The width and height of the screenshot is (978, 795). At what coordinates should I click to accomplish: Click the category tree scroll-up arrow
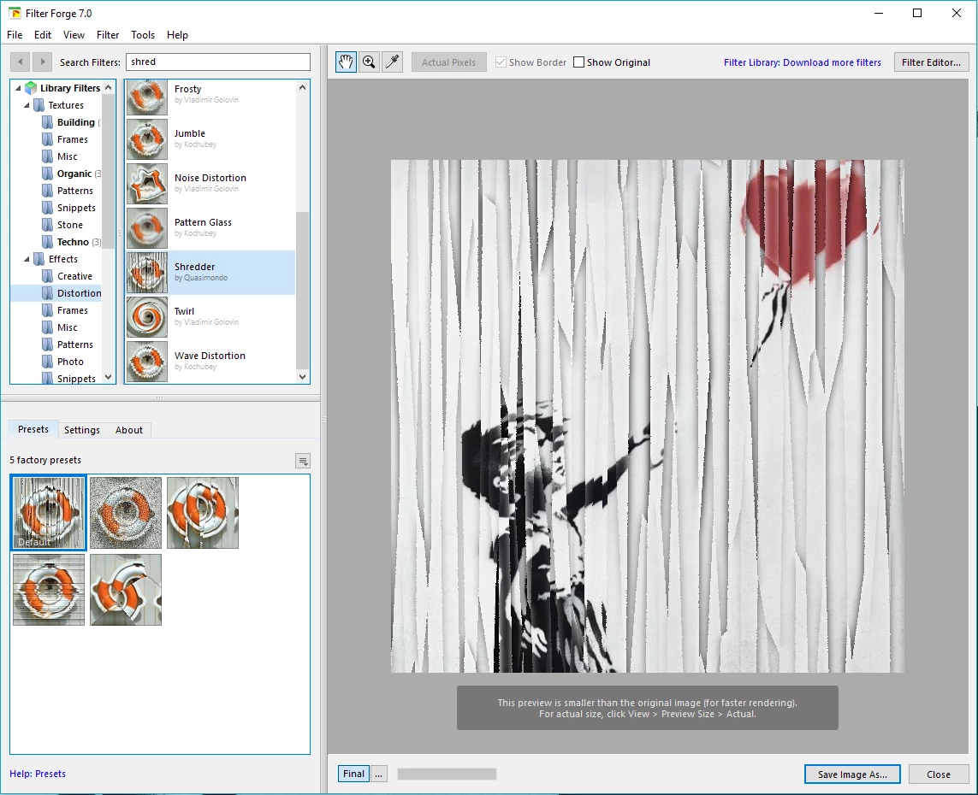click(109, 87)
